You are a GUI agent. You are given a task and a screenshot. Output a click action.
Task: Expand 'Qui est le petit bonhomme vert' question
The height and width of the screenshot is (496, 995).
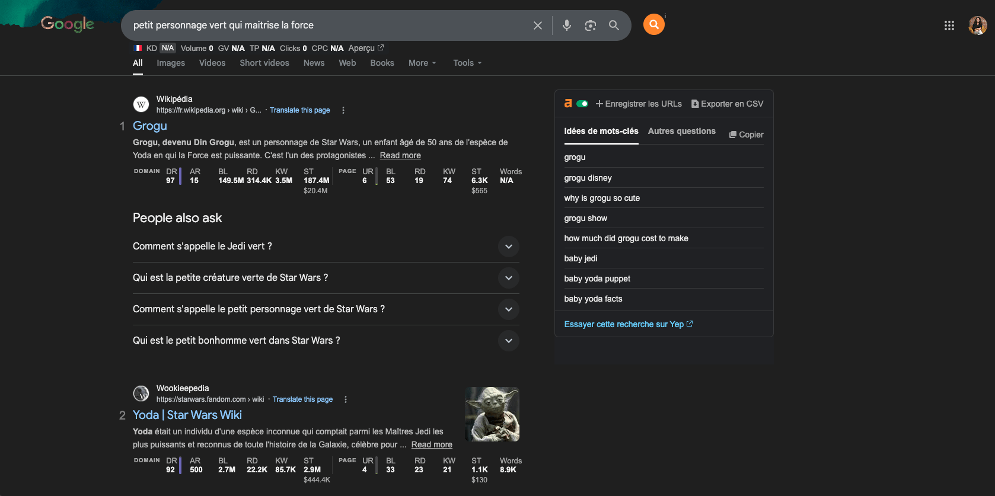click(326, 341)
